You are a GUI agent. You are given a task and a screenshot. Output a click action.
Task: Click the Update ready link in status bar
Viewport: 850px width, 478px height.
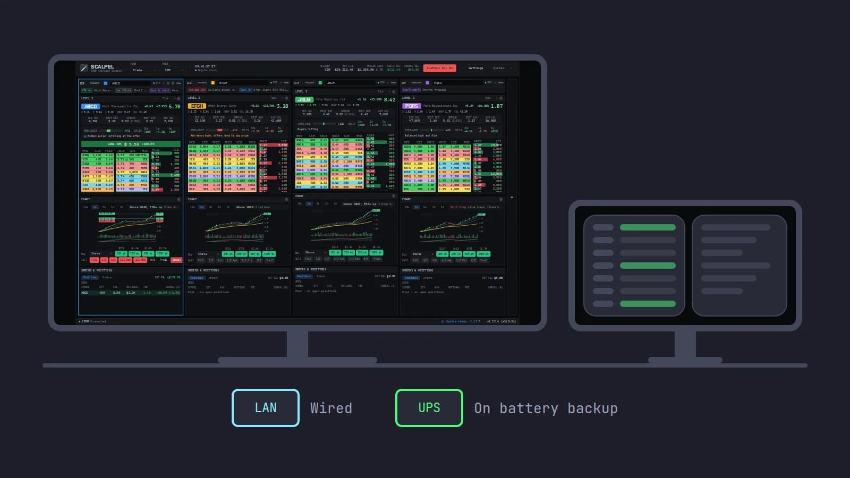[x=461, y=321]
